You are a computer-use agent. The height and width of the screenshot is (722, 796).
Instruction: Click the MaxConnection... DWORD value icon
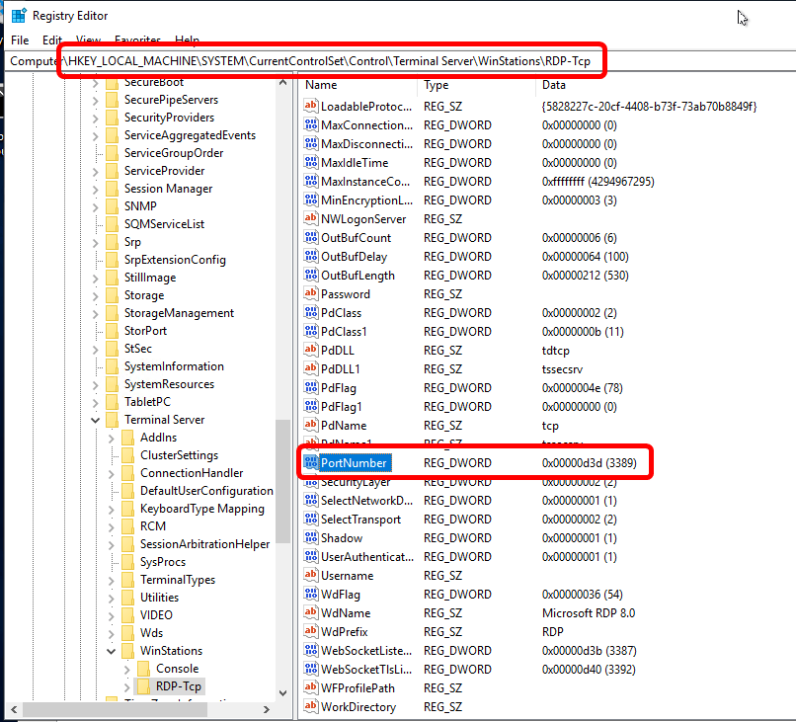311,124
